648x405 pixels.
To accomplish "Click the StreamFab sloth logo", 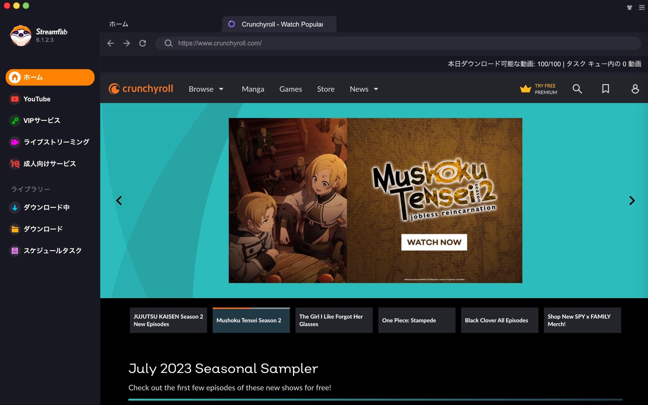I will tap(21, 35).
